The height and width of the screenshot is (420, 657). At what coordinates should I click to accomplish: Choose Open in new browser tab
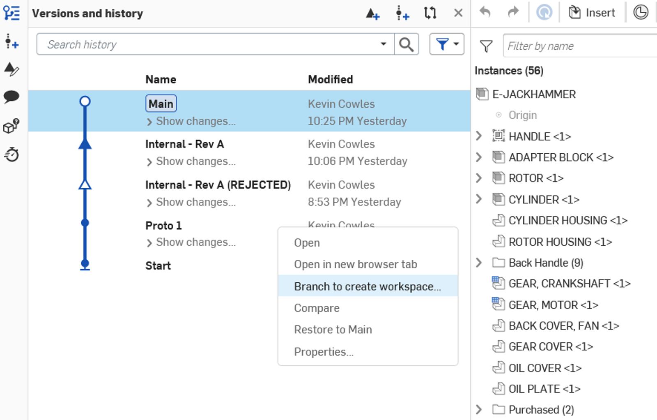356,264
